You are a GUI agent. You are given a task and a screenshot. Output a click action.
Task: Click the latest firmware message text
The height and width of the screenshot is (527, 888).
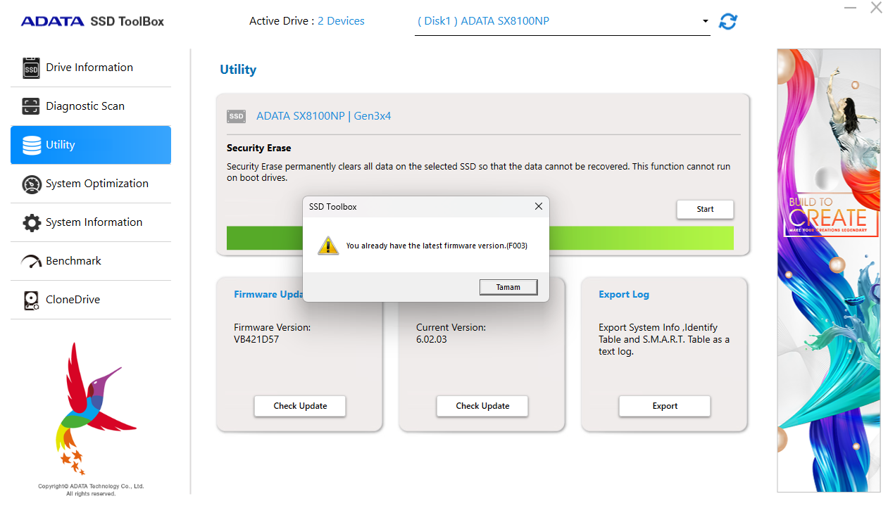437,246
